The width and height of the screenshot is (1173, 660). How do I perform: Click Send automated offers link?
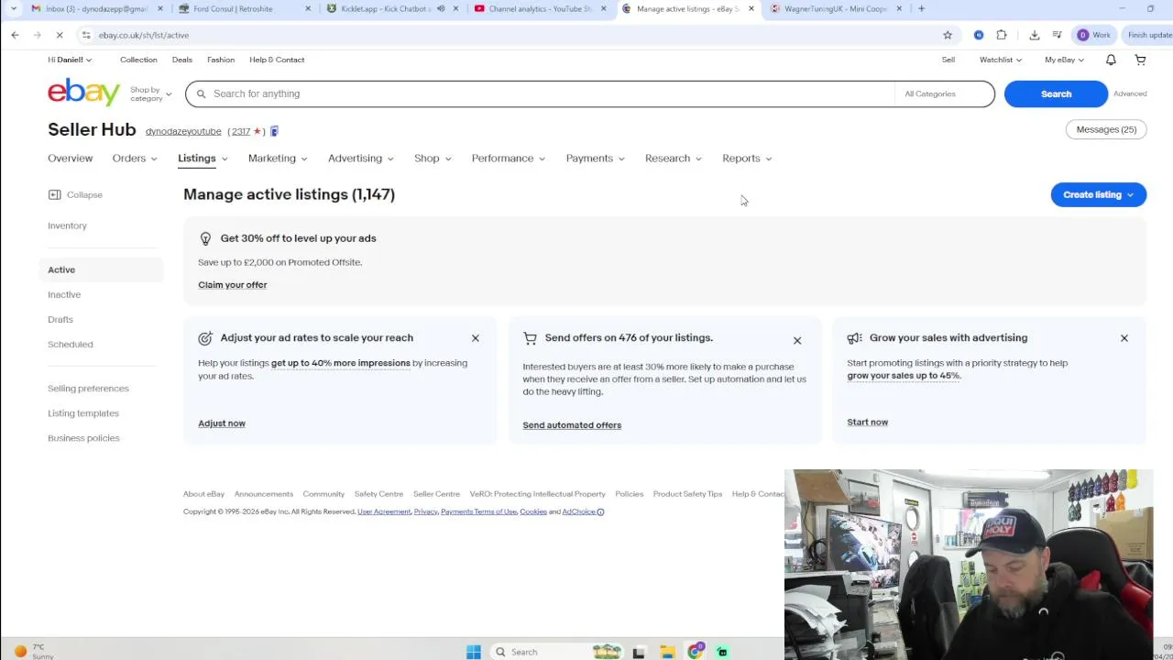[572, 425]
